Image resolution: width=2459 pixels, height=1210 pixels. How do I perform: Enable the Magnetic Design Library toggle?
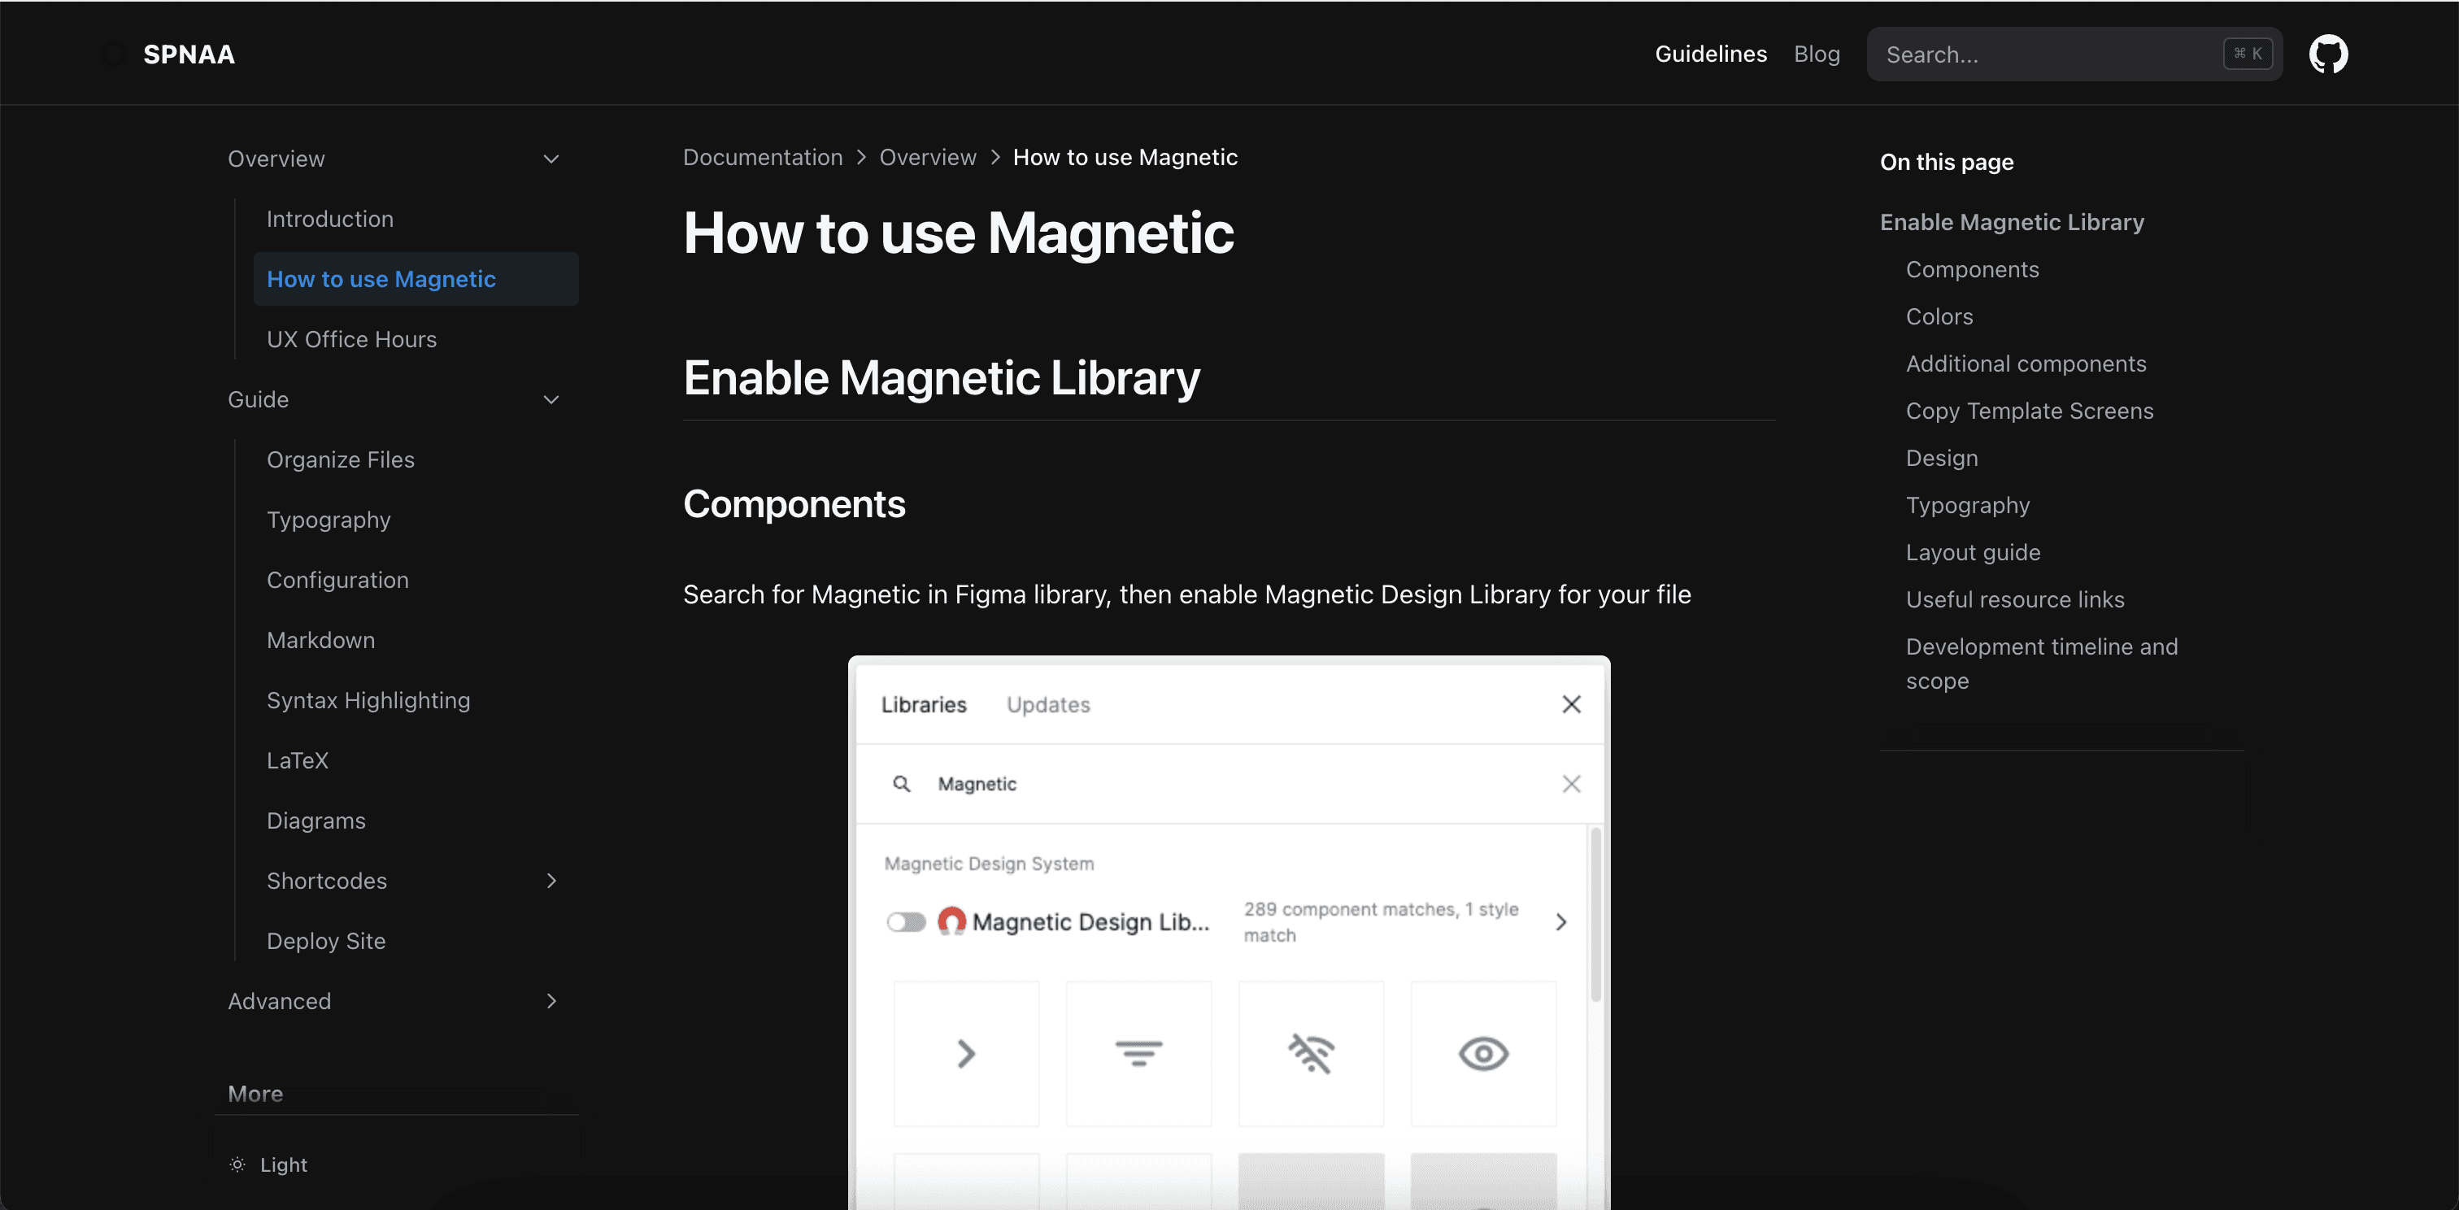pos(906,922)
